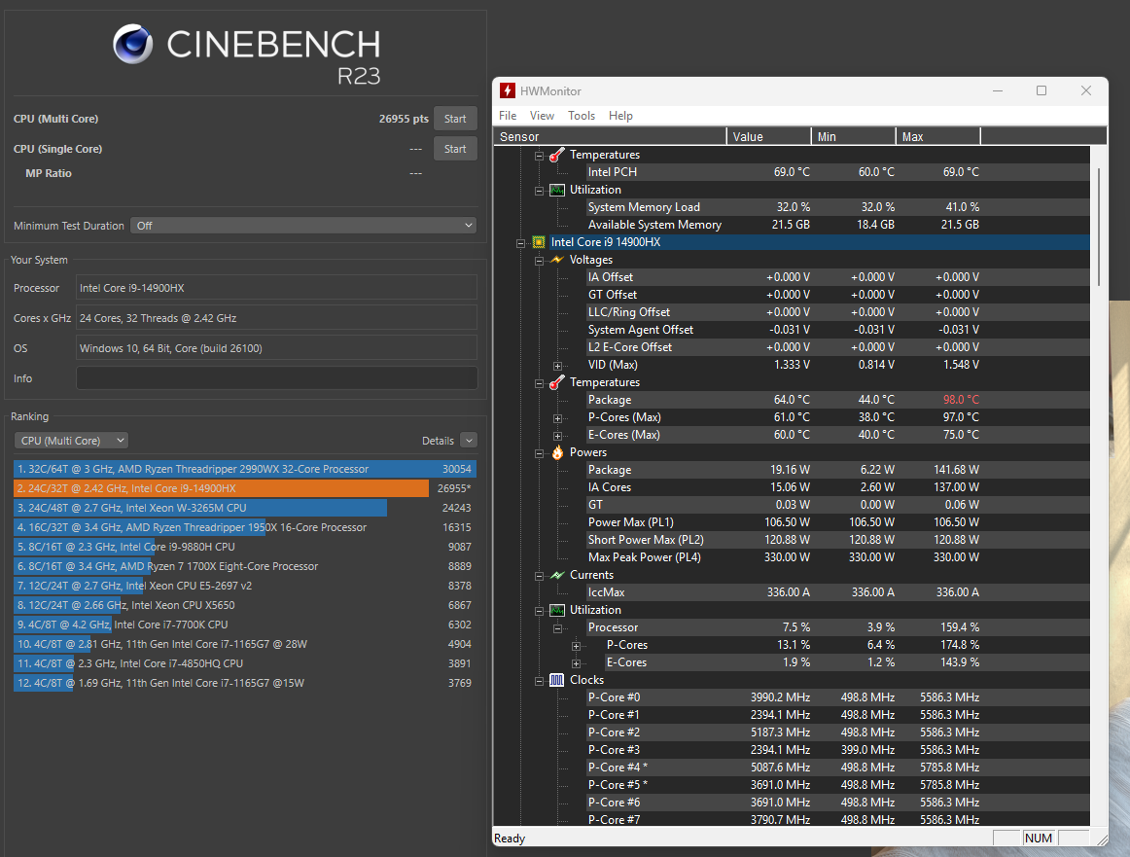Click the green Currents icon

557,575
